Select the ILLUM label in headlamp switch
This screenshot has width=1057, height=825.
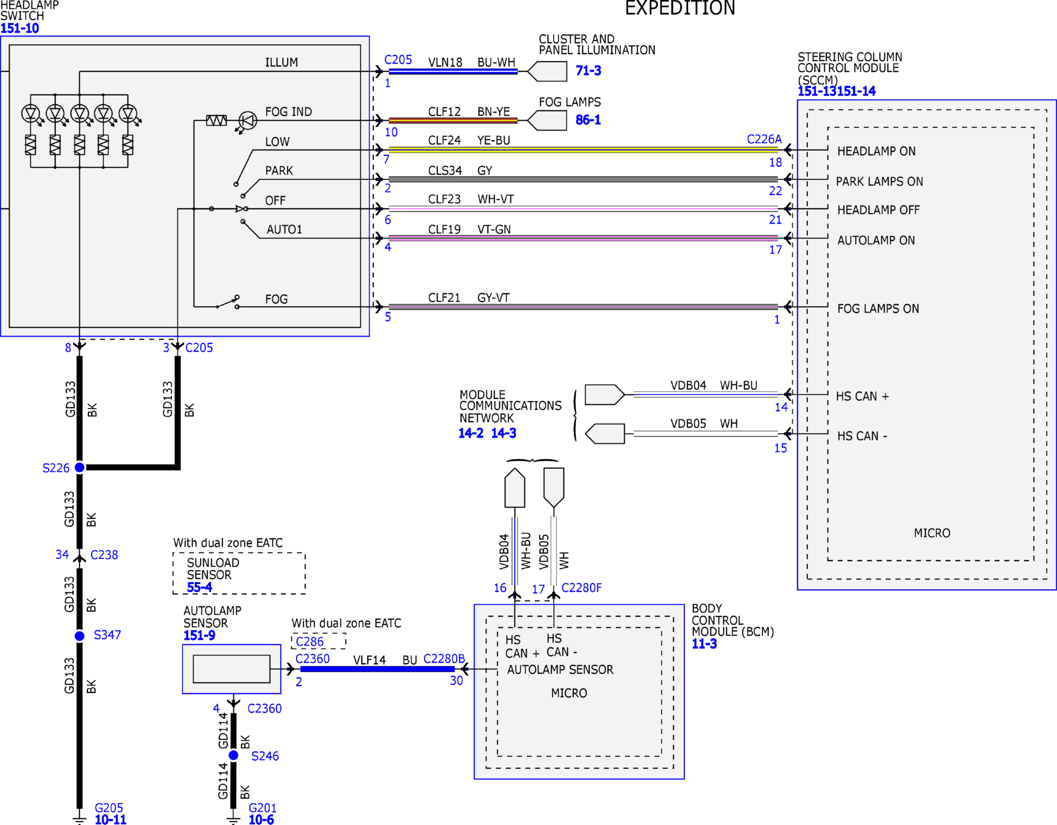281,63
